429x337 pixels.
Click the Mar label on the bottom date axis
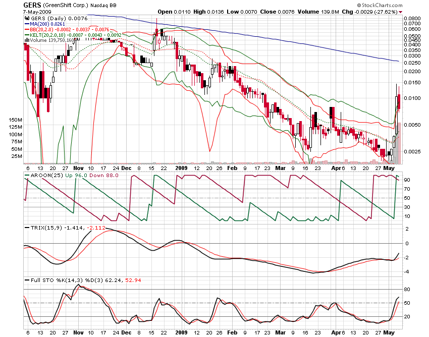click(x=281, y=332)
